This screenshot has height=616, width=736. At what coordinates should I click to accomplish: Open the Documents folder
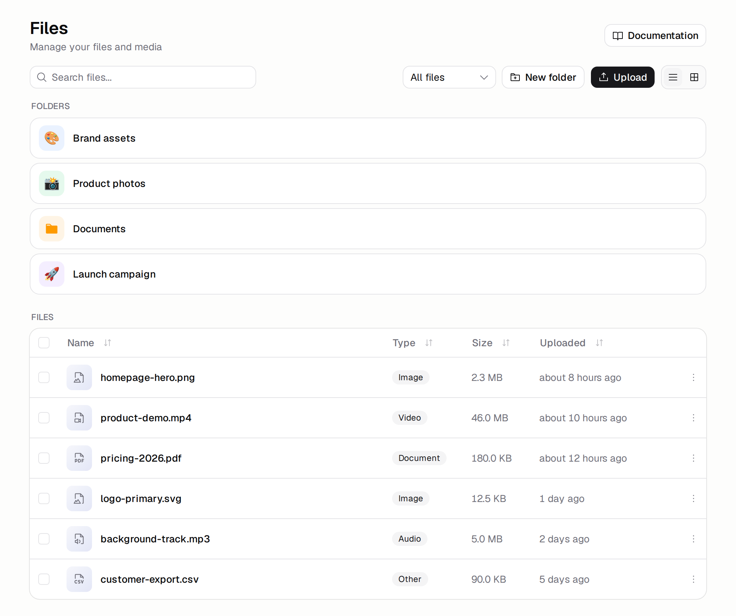click(368, 229)
